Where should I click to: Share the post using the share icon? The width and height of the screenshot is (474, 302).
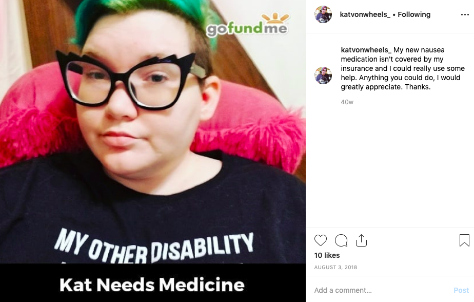(x=361, y=240)
